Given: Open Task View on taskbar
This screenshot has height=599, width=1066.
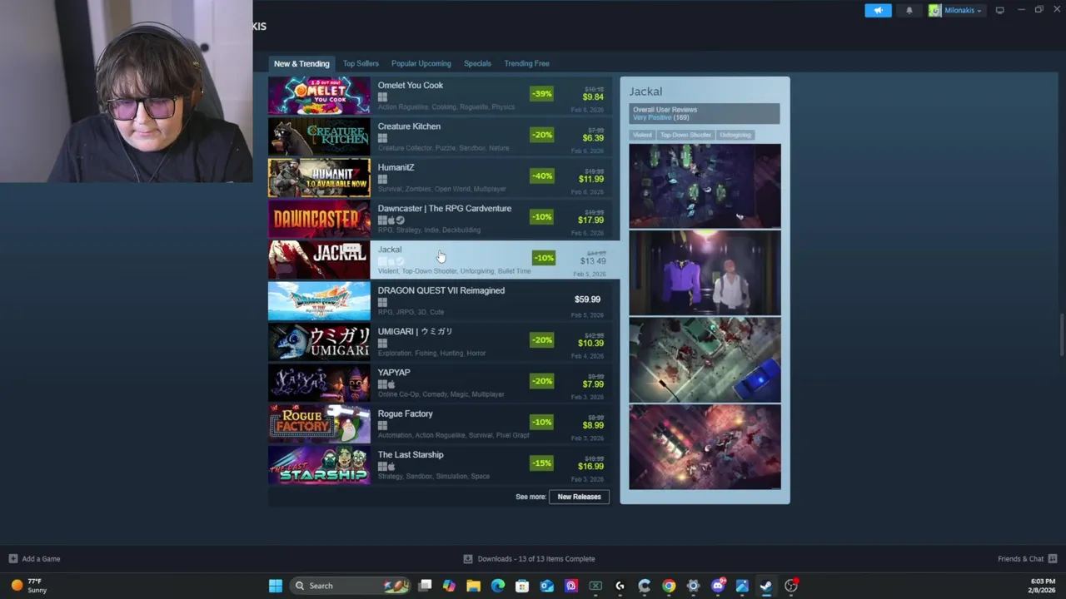Looking at the screenshot, I should pyautogui.click(x=425, y=586).
